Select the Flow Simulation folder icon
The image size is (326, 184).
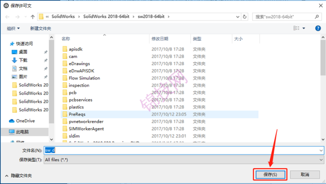[x=65, y=78]
